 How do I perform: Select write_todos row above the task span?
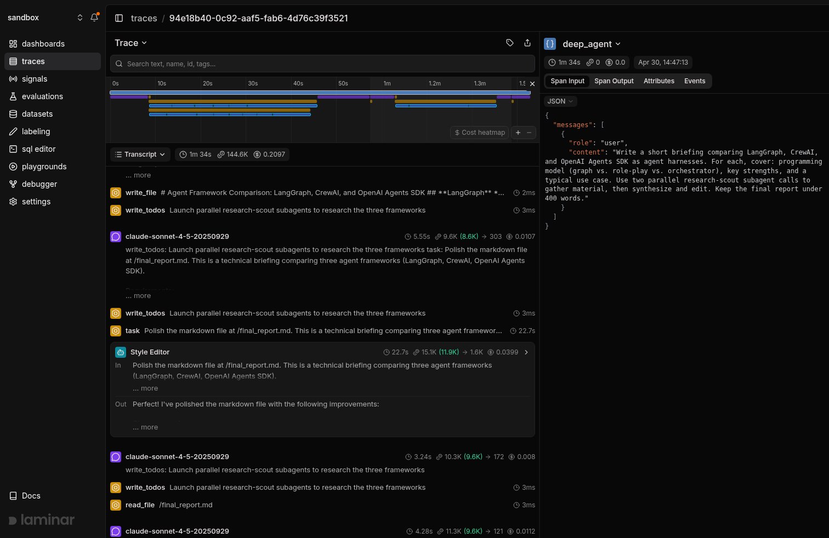point(322,313)
